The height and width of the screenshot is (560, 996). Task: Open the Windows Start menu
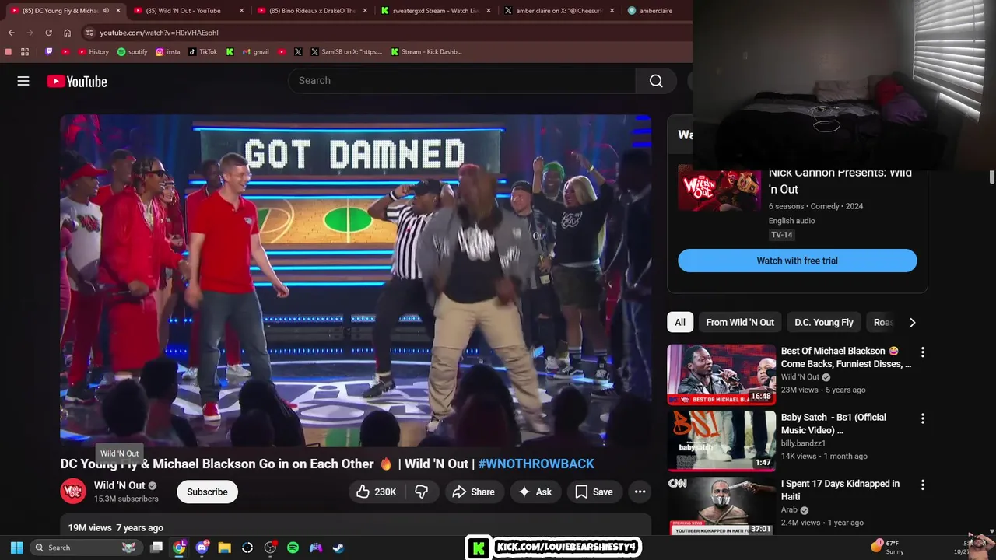tap(16, 548)
